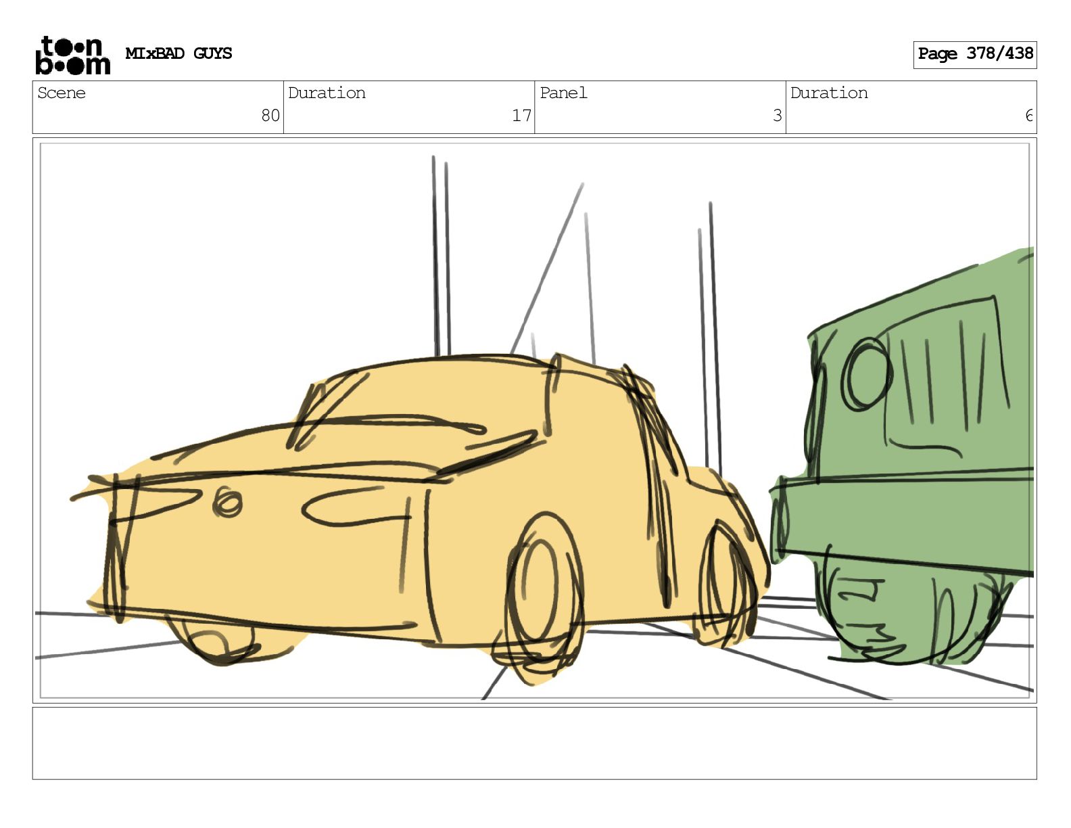The image size is (1071, 828).
Task: Click the rightmost Duration label
Action: [829, 93]
